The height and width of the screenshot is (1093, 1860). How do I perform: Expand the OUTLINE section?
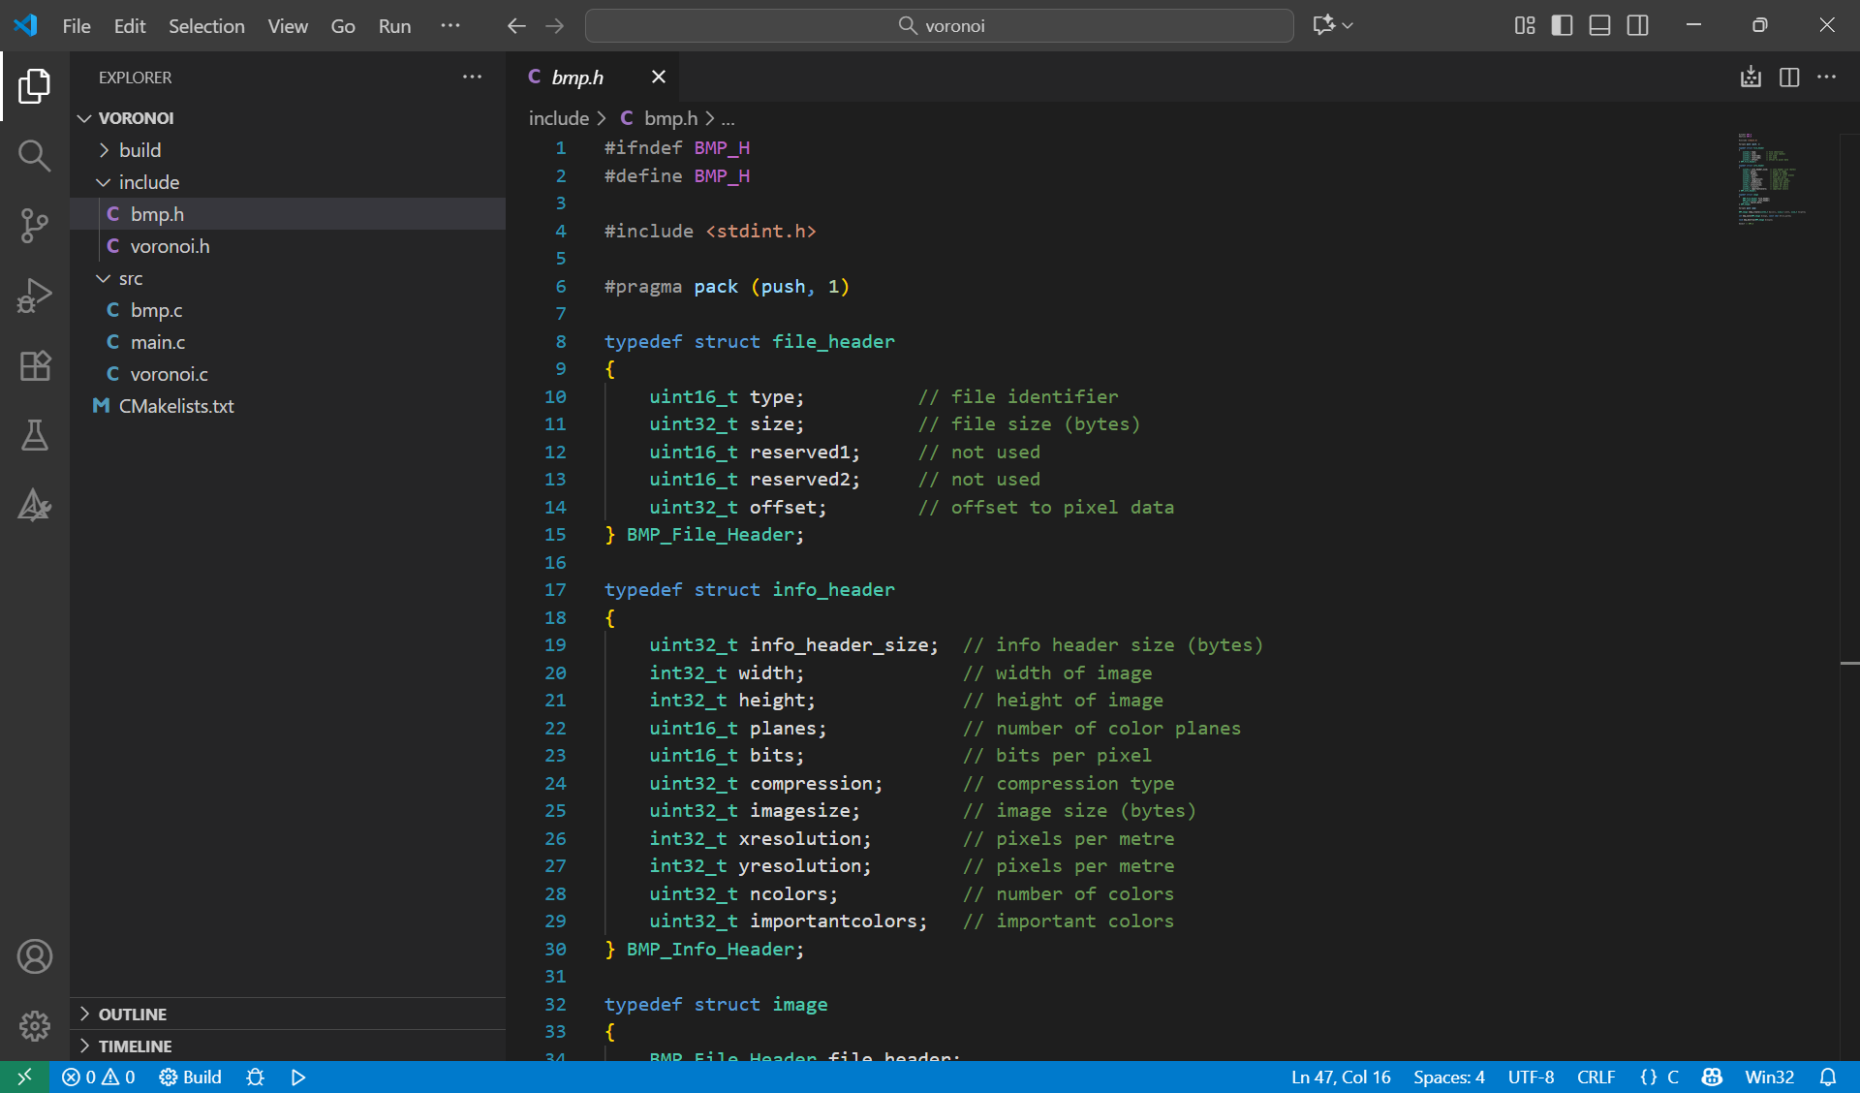pyautogui.click(x=133, y=1014)
